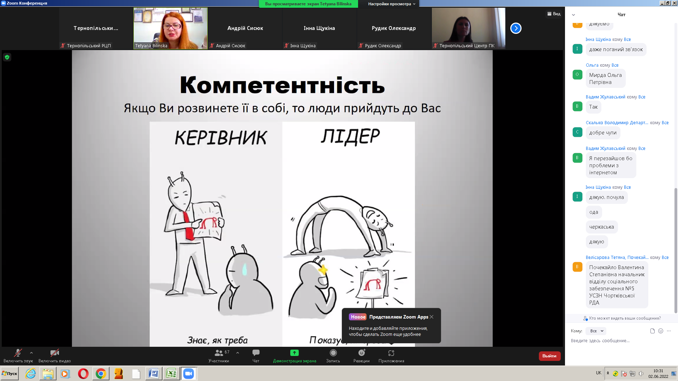
Task: Open Opera browser from taskbar
Action: [x=83, y=374]
